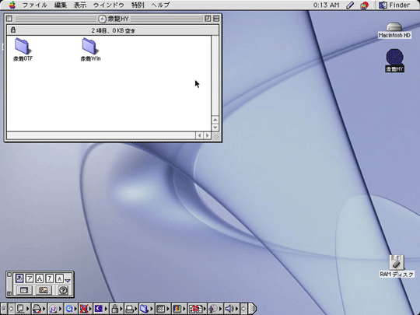Switch input to half-width alphanumeric A mode

59,278
